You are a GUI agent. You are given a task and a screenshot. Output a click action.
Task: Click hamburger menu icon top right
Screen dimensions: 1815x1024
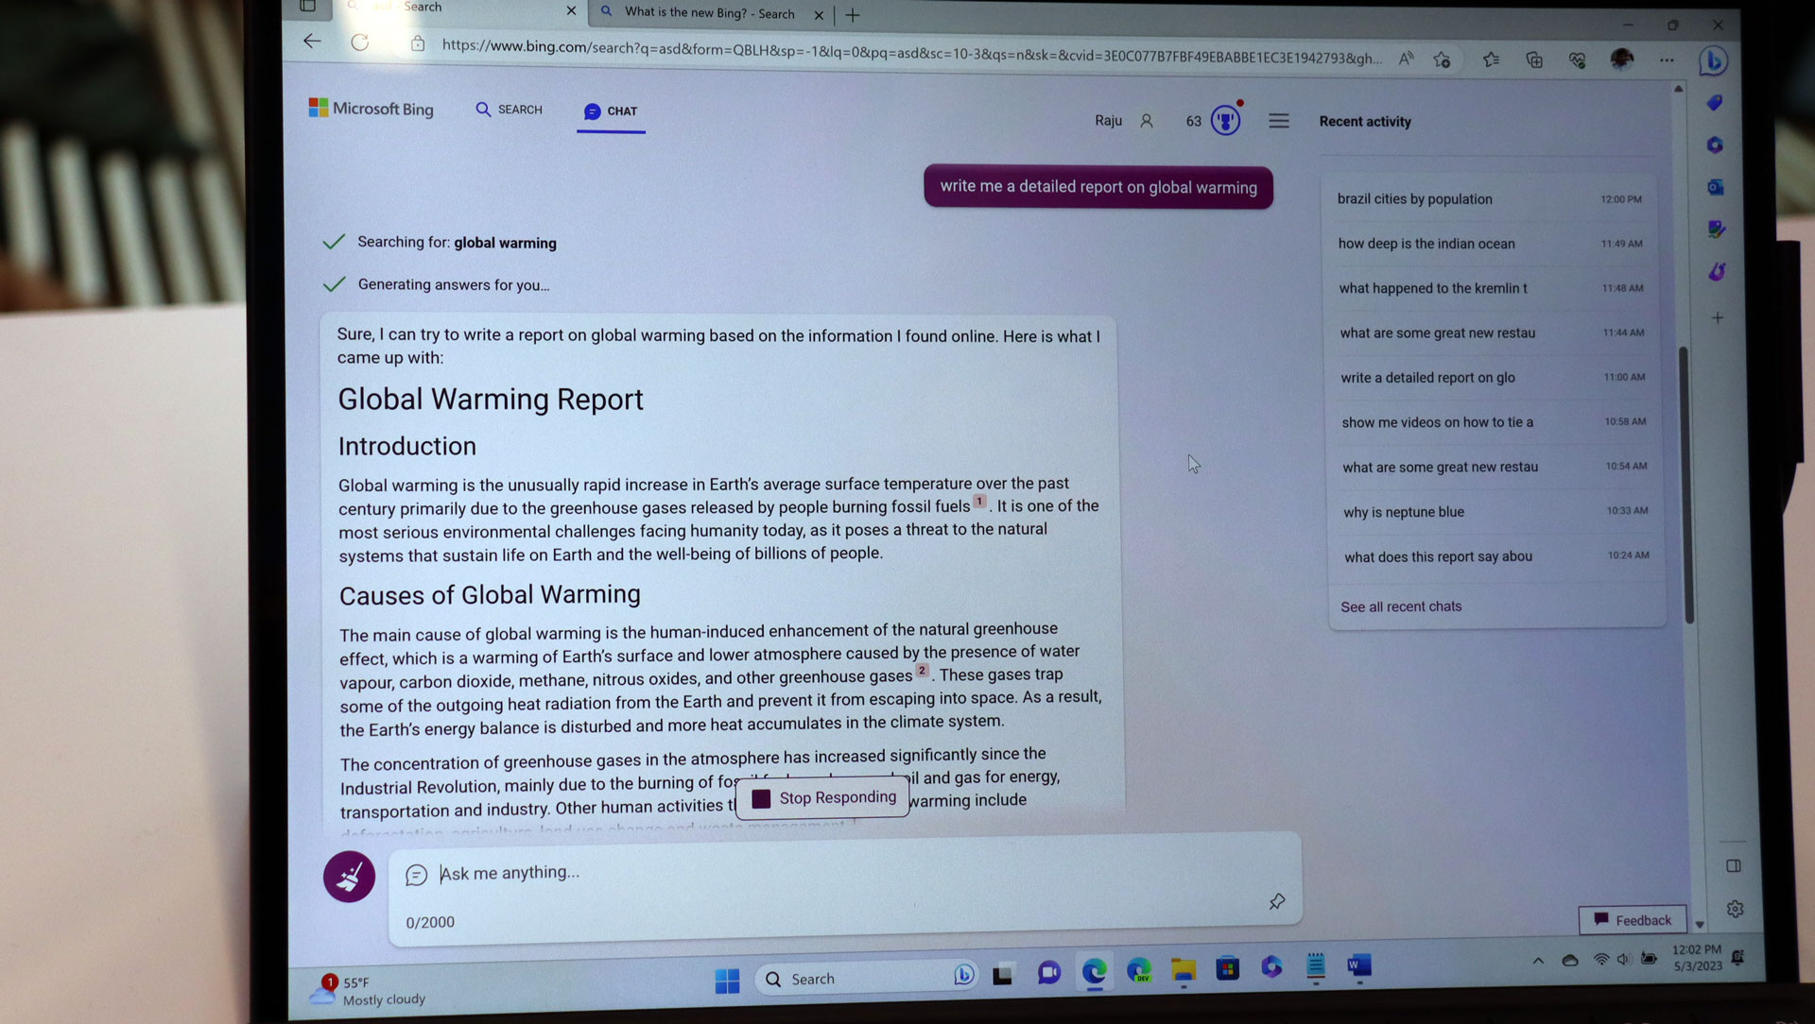[x=1276, y=121]
